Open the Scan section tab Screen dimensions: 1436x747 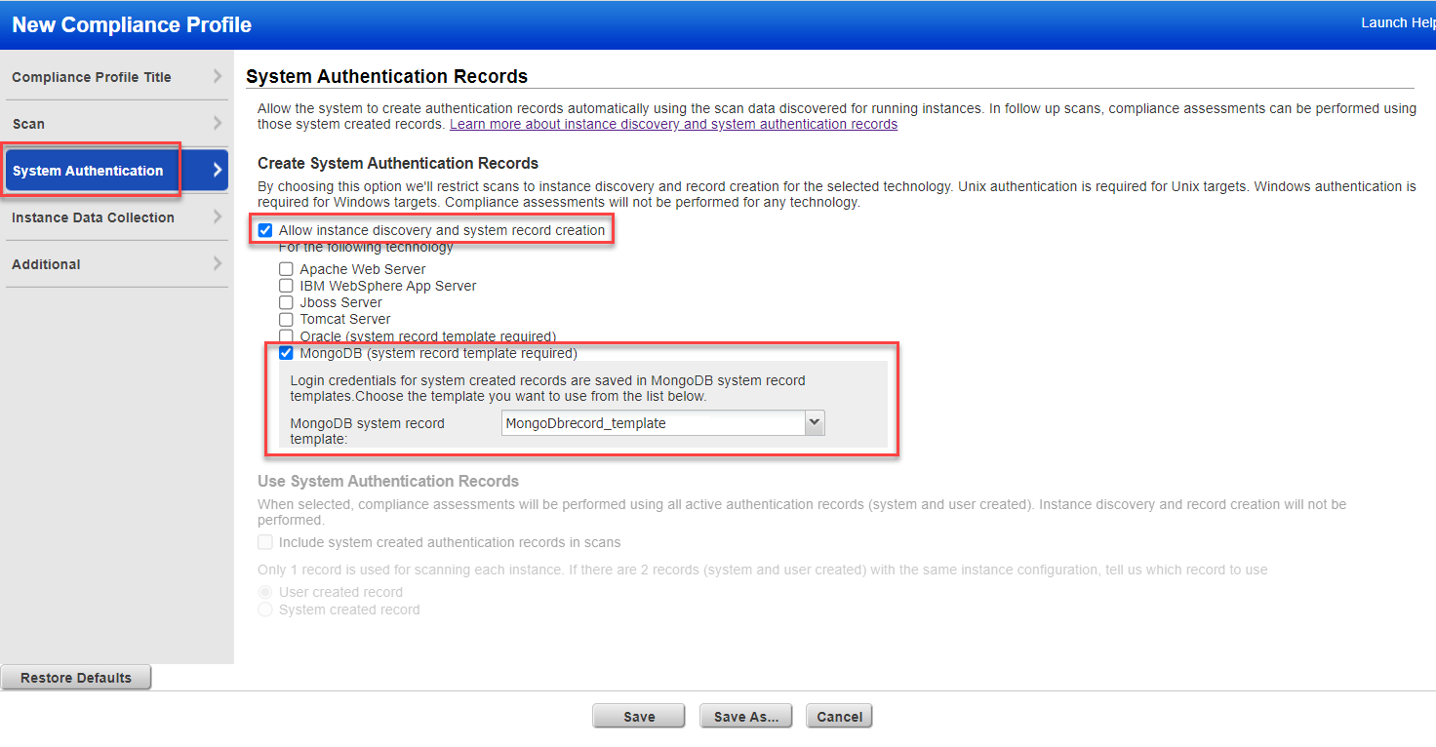click(x=28, y=124)
